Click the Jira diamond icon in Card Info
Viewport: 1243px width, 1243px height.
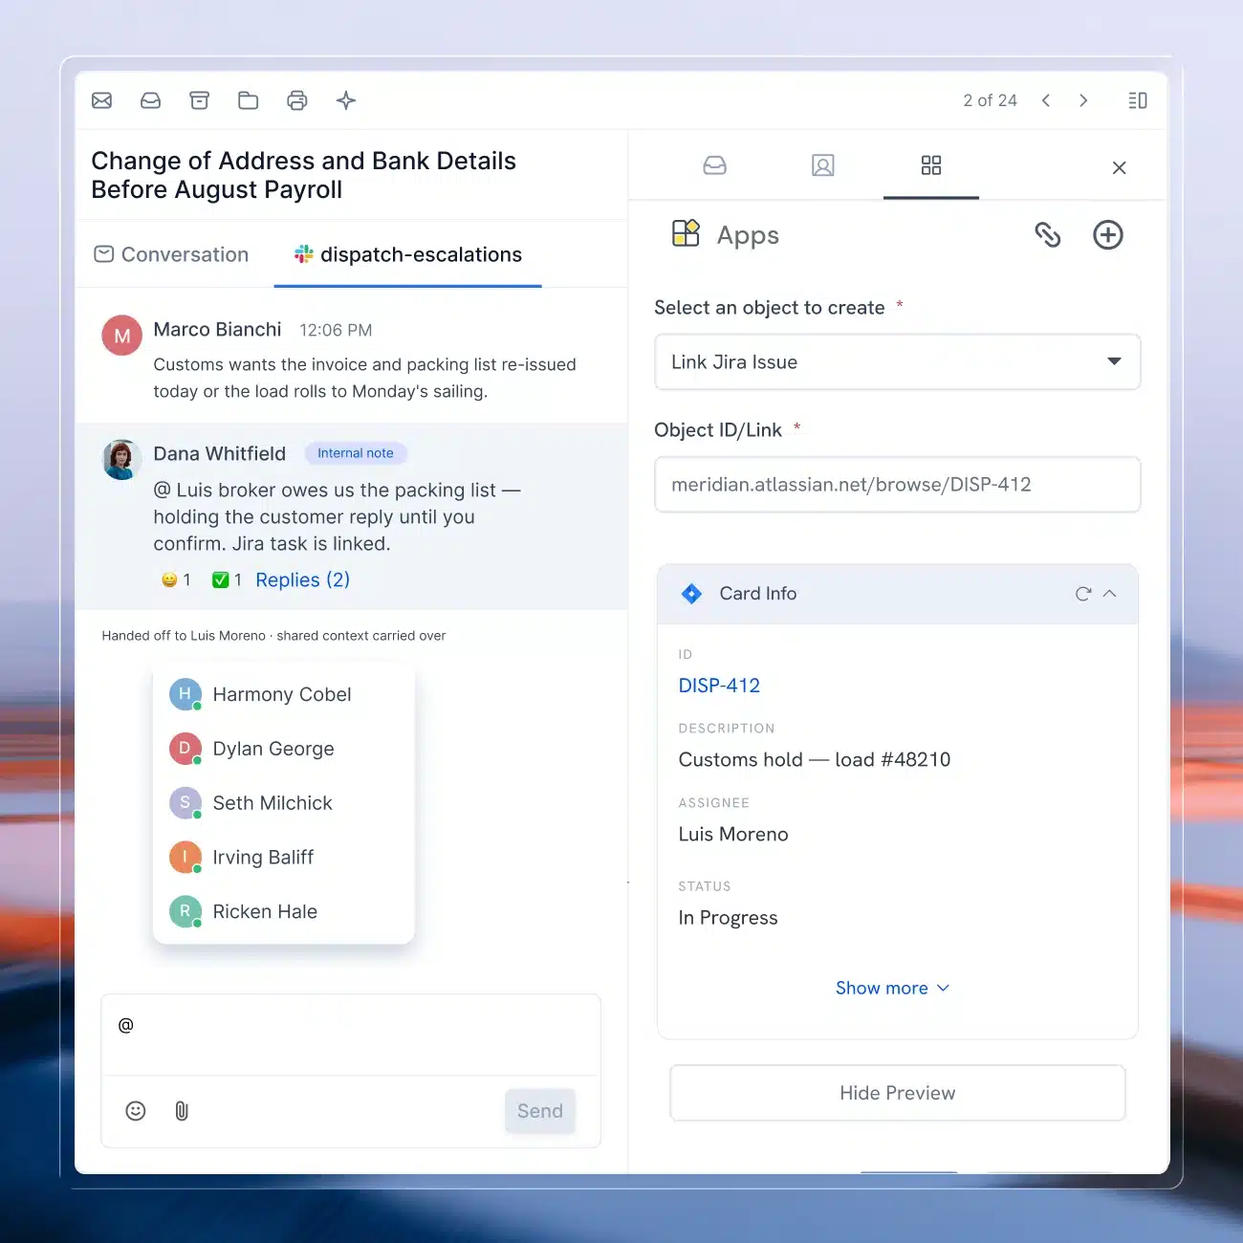tap(691, 594)
